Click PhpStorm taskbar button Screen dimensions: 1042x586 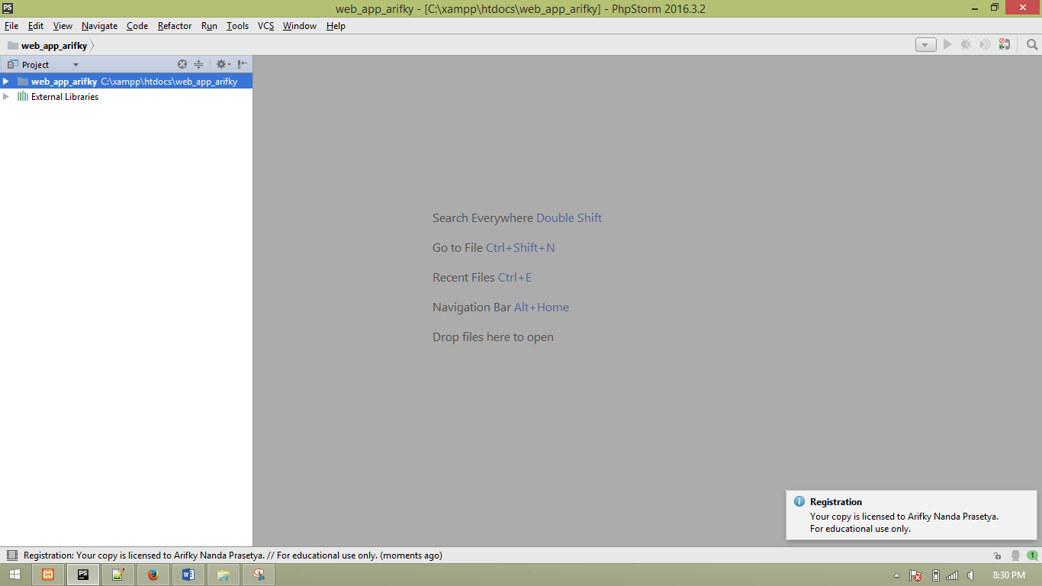83,575
